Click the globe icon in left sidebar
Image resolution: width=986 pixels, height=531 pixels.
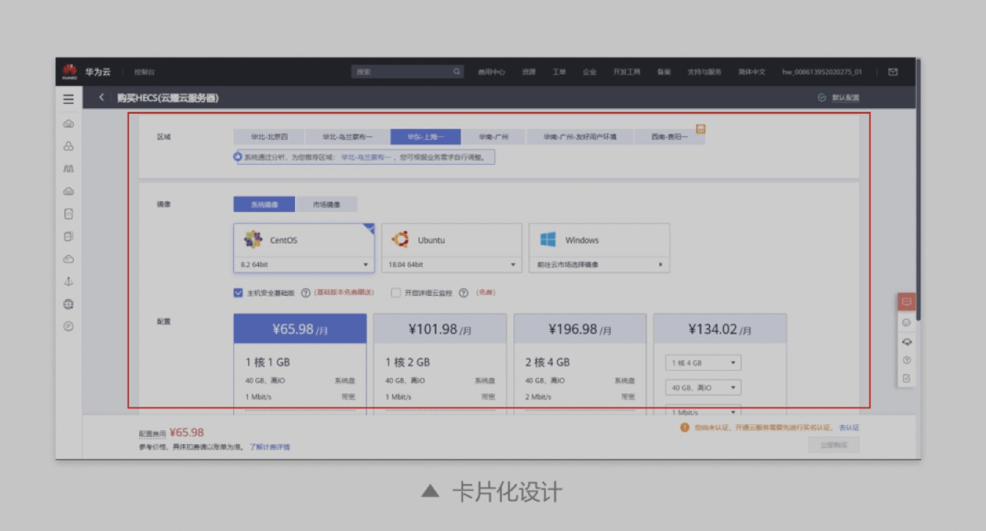tap(68, 304)
